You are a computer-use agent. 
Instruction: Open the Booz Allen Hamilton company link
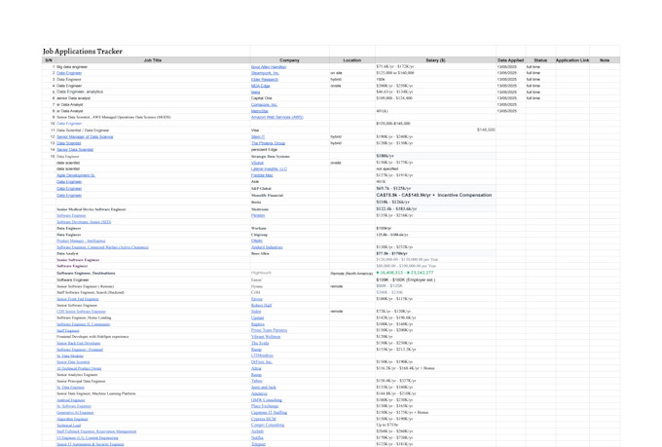click(x=269, y=67)
